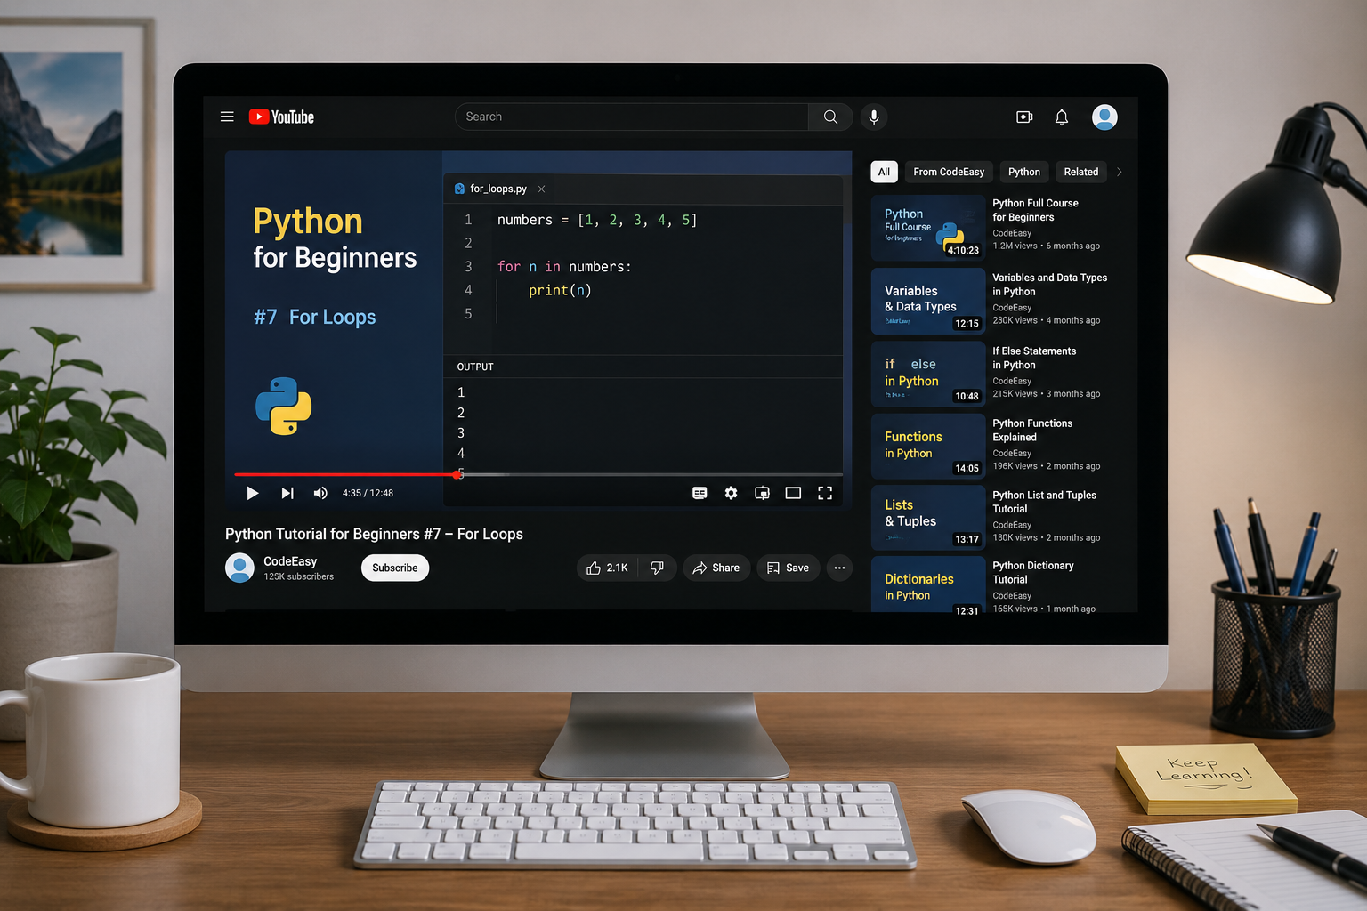Open Python Full Course thumbnail
Screen dimensions: 1367x911
[928, 228]
